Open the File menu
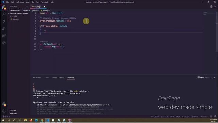 8,2
